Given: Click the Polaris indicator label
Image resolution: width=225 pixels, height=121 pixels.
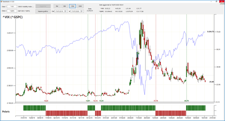Looking at the screenshot, I should [x=6, y=112].
